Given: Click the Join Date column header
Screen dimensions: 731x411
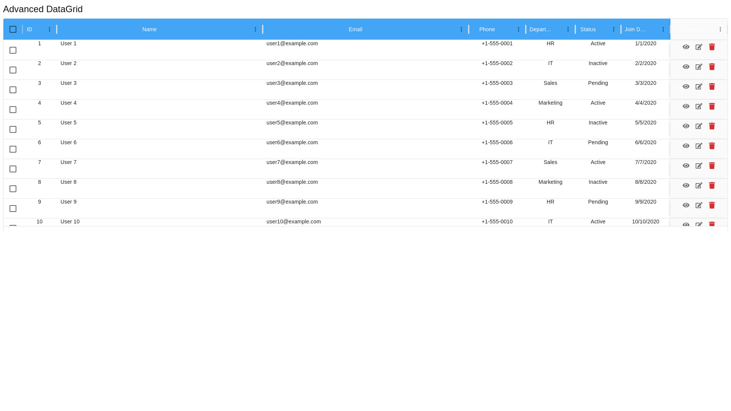Looking at the screenshot, I should [635, 29].
